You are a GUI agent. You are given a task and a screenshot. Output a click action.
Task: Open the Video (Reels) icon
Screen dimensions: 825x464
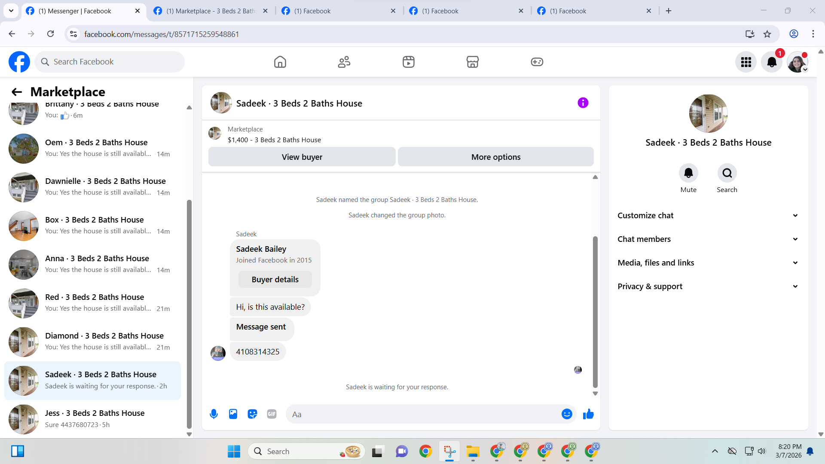[x=409, y=62]
